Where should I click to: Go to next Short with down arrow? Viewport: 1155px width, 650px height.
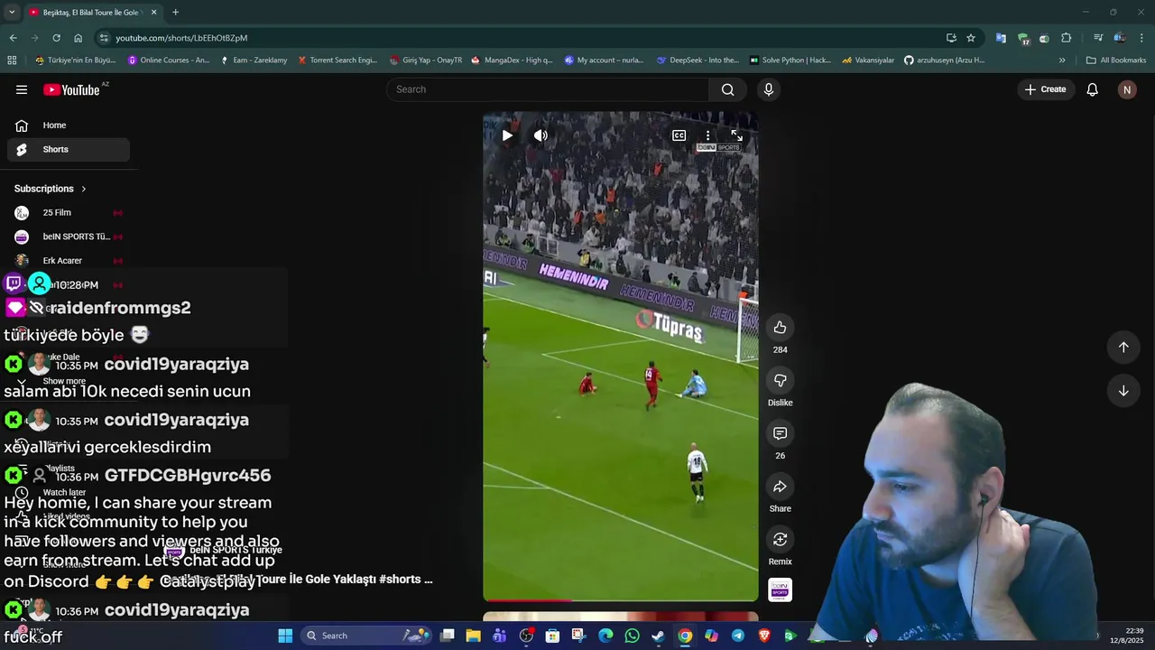(x=1123, y=391)
